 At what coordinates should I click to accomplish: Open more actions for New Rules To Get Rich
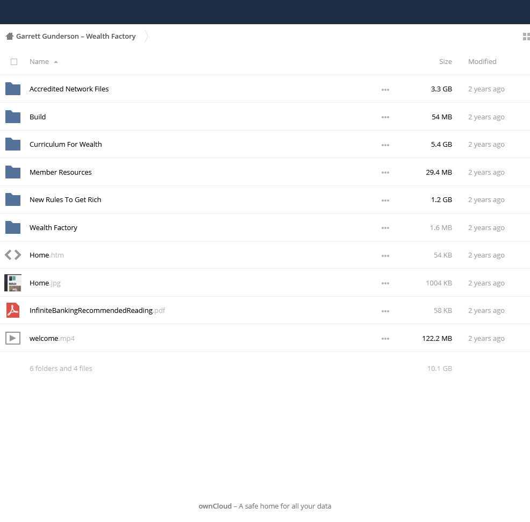pyautogui.click(x=385, y=201)
